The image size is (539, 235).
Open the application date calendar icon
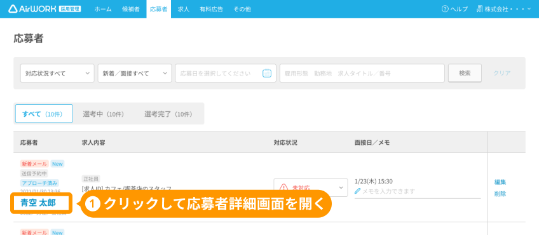[267, 73]
